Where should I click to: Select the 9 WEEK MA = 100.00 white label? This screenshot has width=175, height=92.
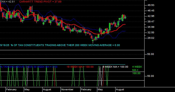click(115, 67)
